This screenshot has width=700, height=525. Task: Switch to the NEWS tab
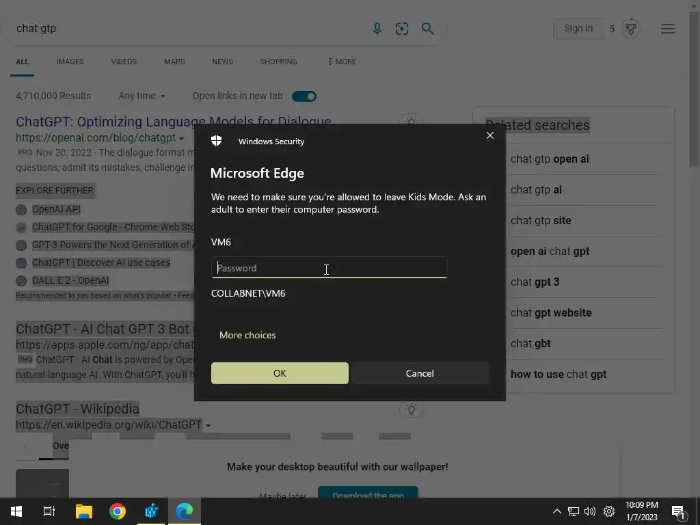[222, 62]
